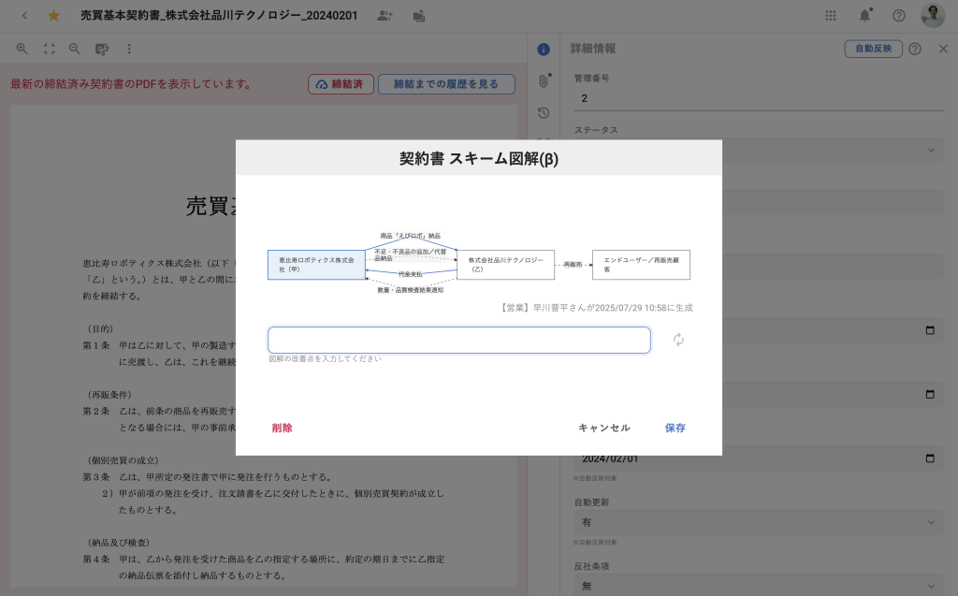Close the 詳細情報 panel

(x=943, y=49)
